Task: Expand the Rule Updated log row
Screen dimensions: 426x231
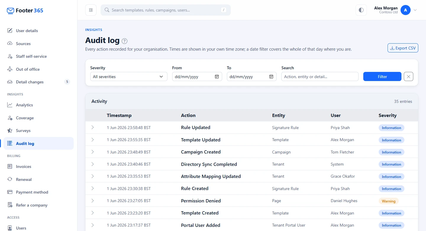Action: click(93, 127)
